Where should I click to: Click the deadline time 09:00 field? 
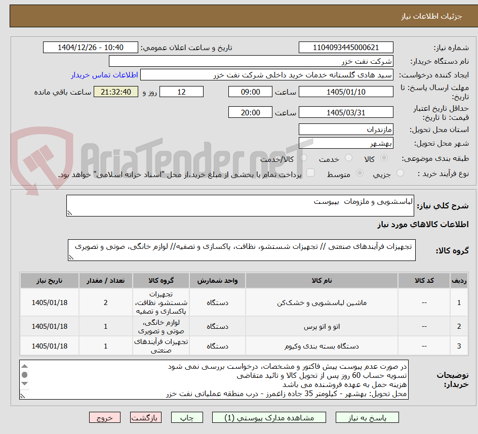pos(250,92)
